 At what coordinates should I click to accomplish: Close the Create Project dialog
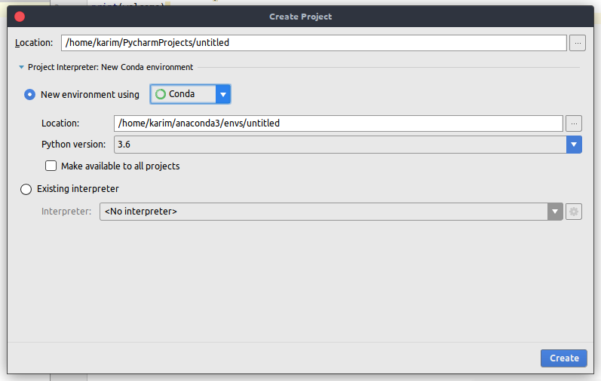pyautogui.click(x=20, y=17)
